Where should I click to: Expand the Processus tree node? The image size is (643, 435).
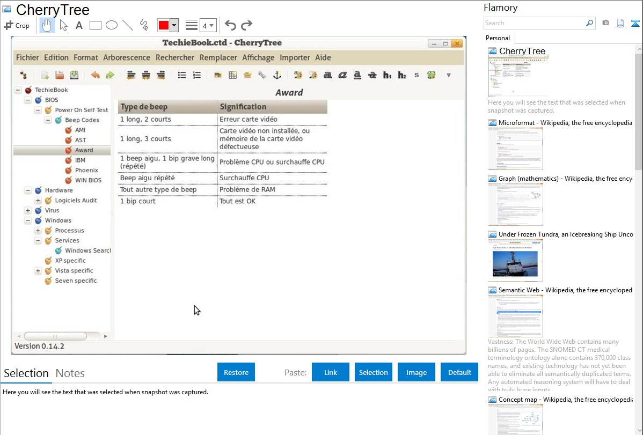[x=38, y=231]
